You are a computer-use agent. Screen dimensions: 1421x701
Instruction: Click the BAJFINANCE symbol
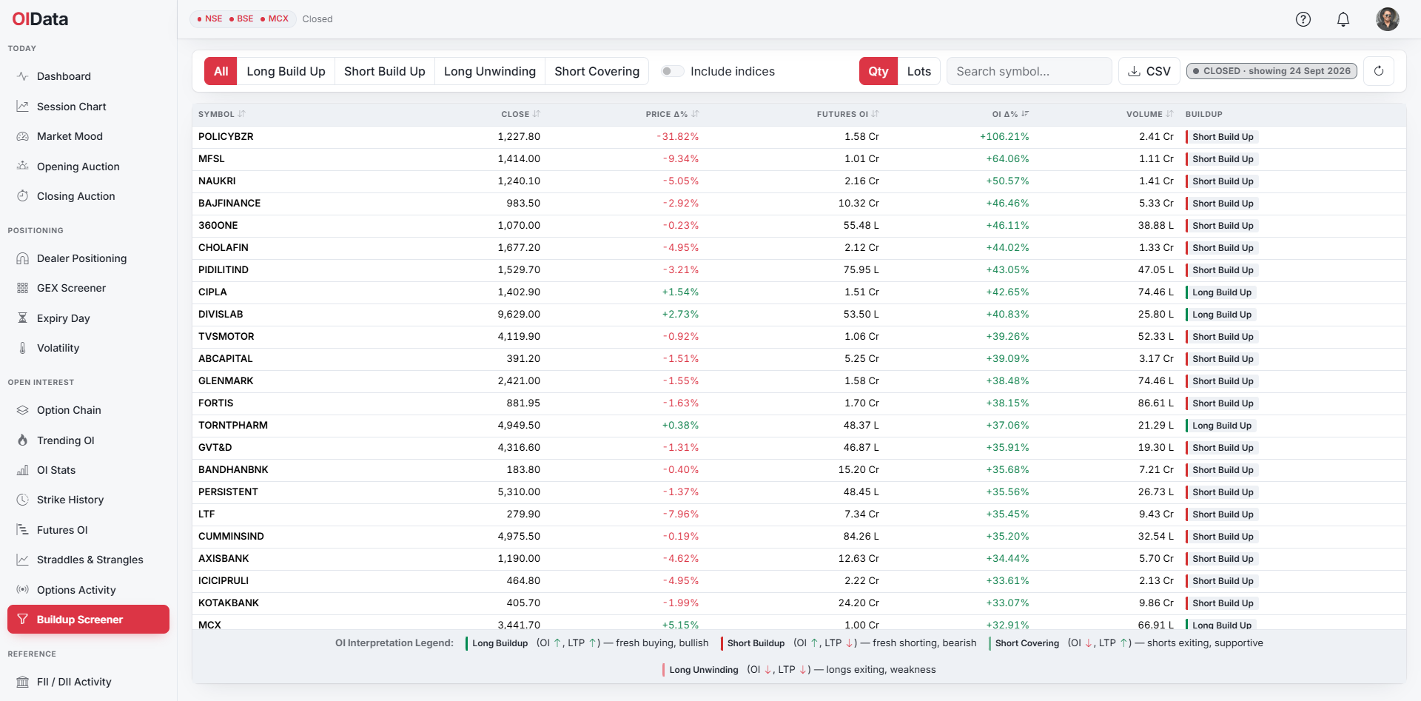[x=229, y=204]
